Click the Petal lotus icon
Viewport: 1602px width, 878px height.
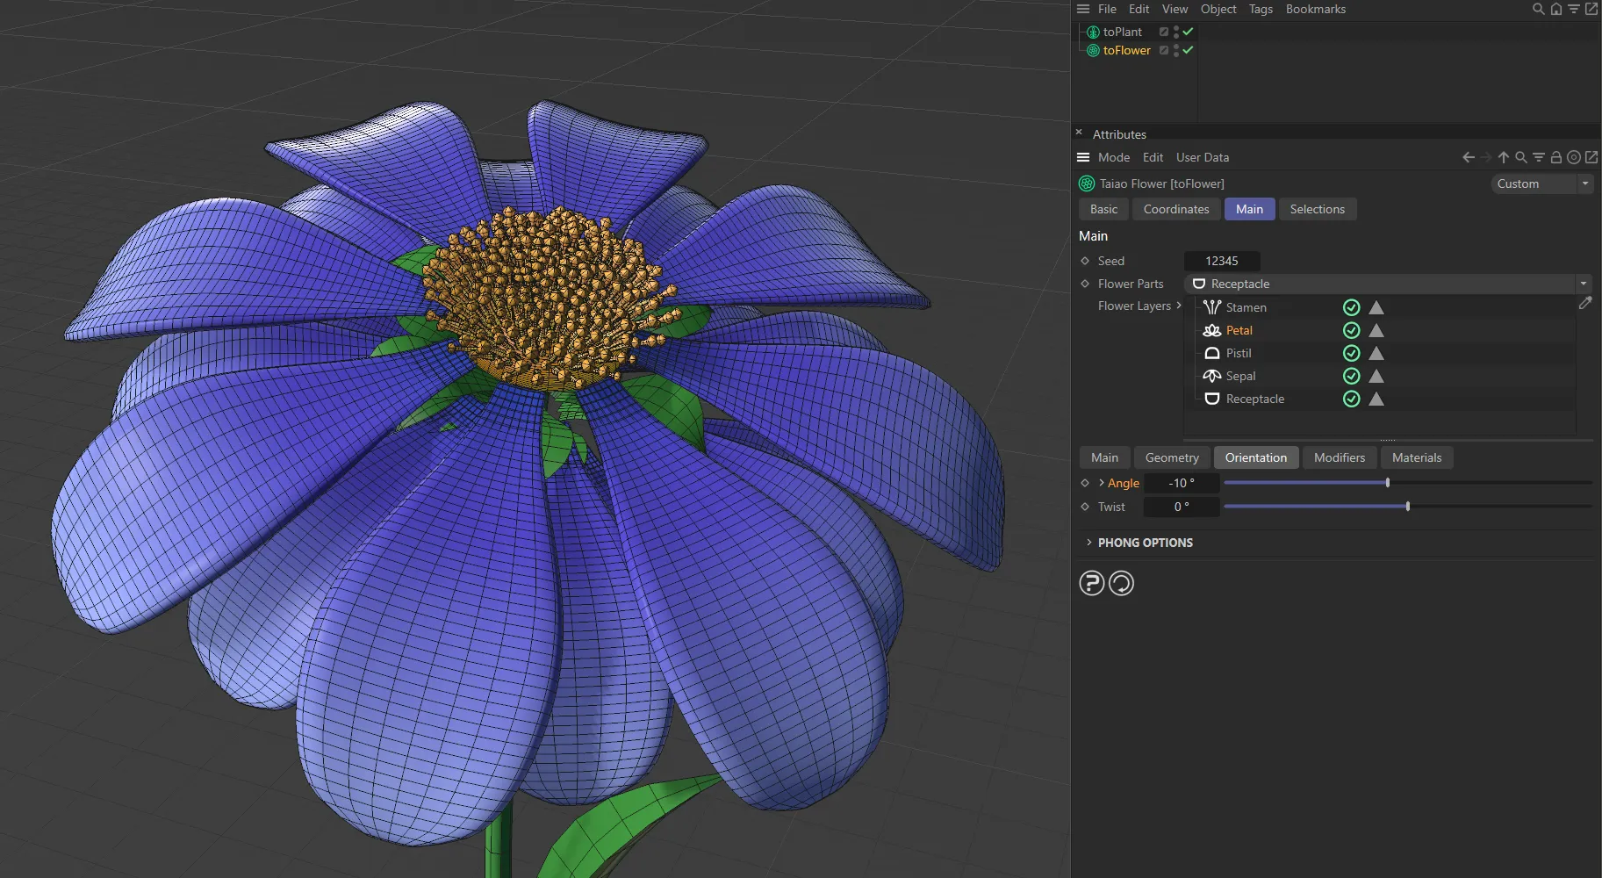click(1212, 330)
